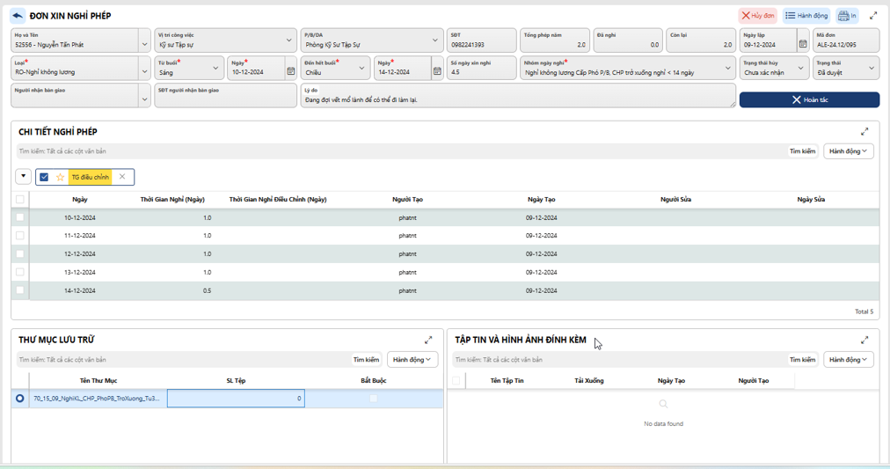The height and width of the screenshot is (469, 890).
Task: Click the In print button
Action: tap(847, 16)
